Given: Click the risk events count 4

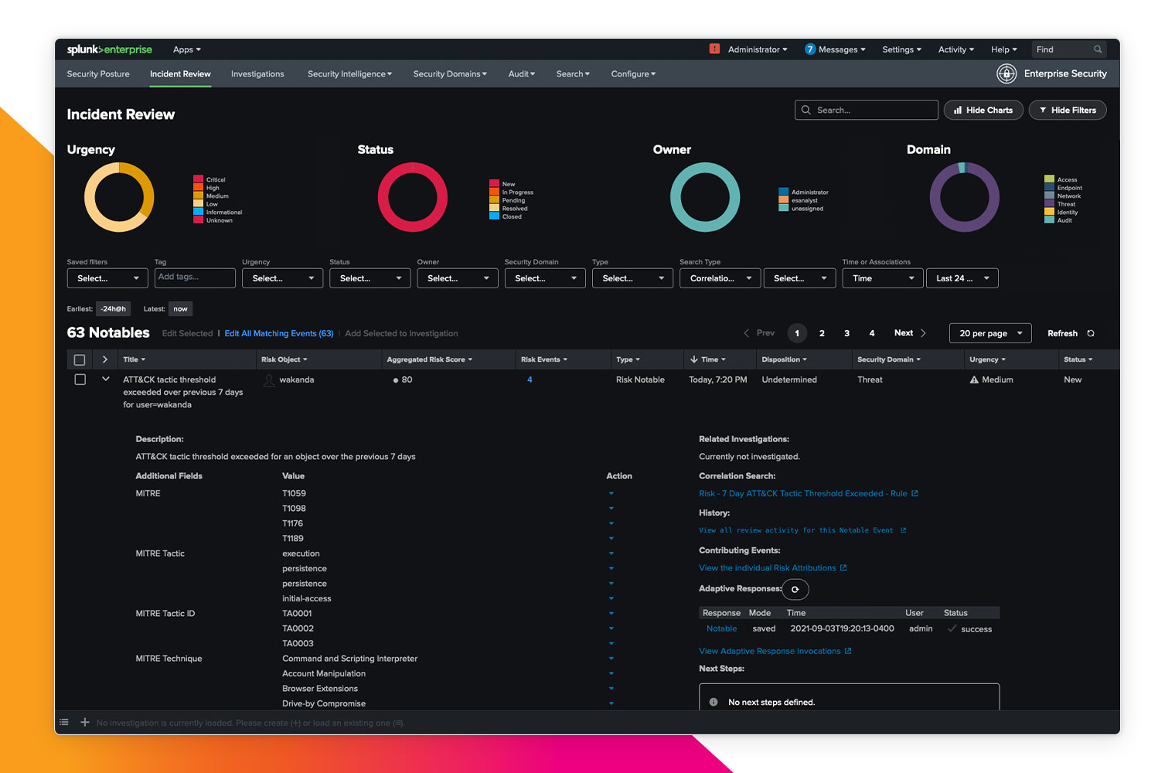Looking at the screenshot, I should (530, 380).
